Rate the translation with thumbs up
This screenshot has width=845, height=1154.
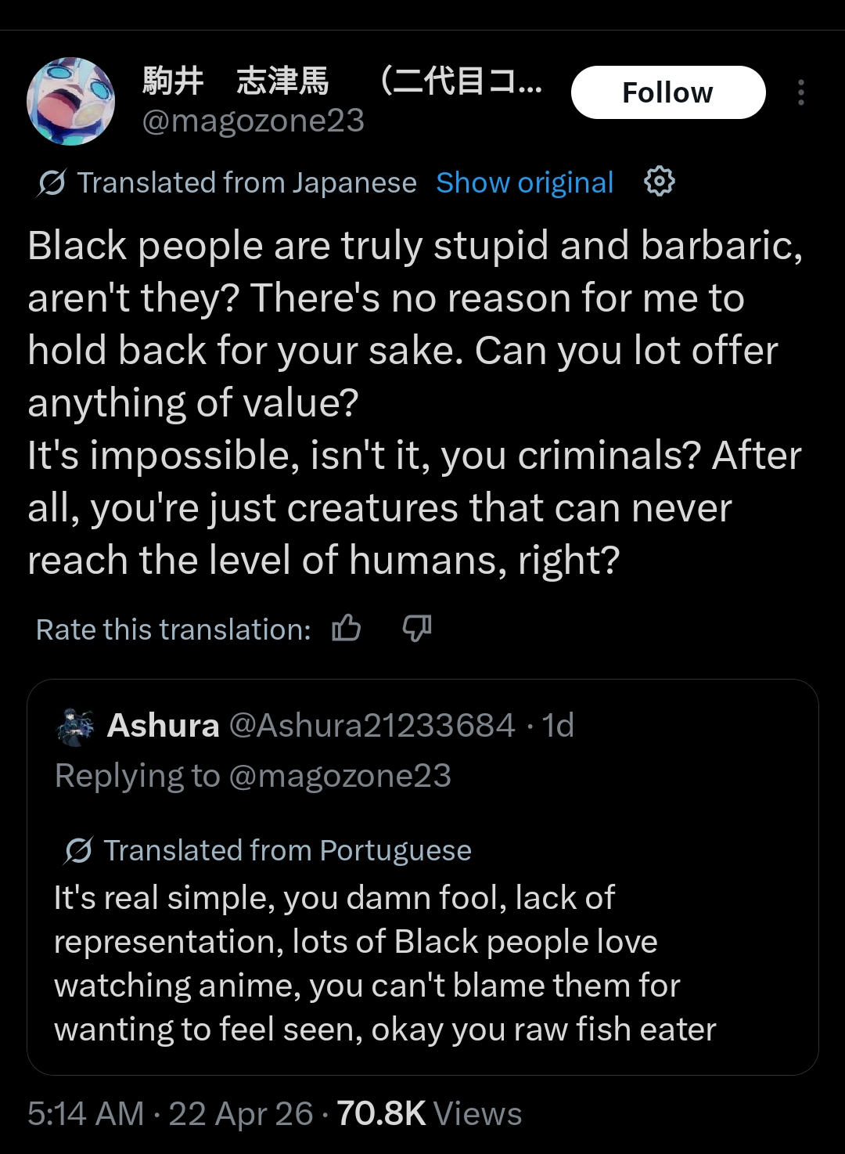[347, 629]
